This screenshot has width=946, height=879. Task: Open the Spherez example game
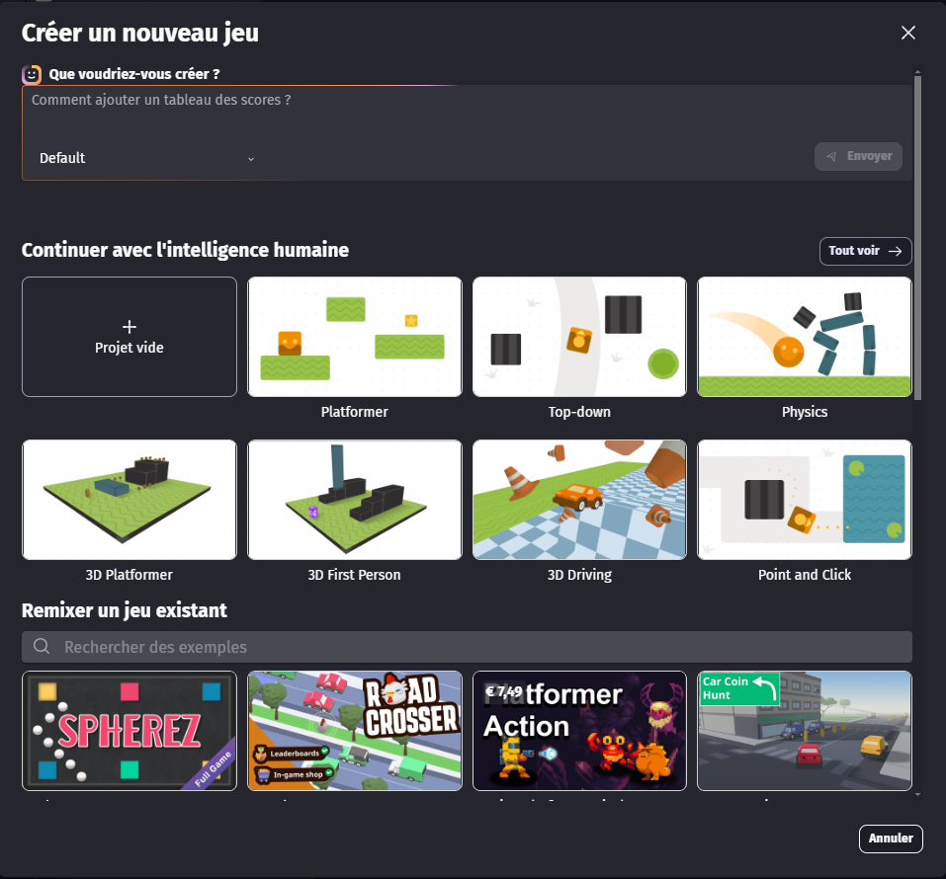129,731
